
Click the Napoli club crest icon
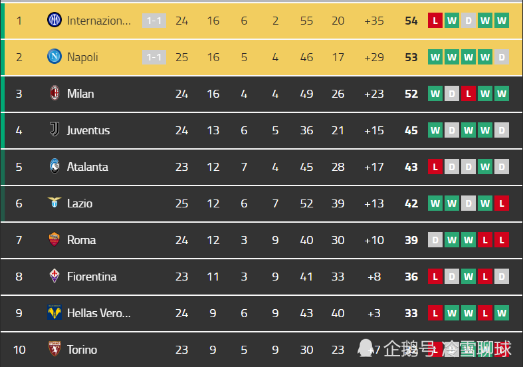click(54, 57)
